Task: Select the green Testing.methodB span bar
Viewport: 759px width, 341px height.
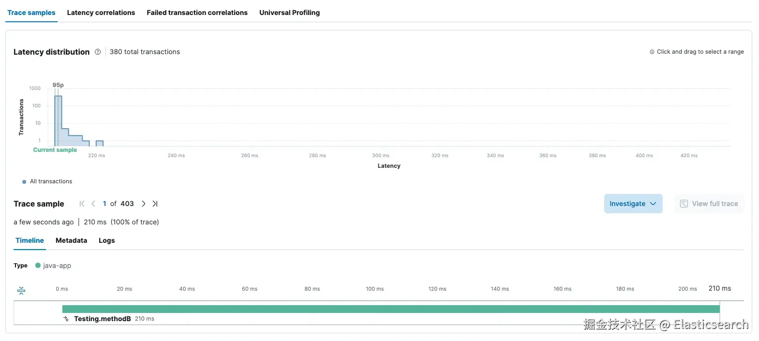Action: click(x=391, y=309)
